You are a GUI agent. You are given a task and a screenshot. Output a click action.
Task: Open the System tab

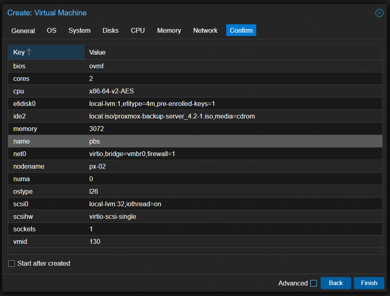(79, 30)
